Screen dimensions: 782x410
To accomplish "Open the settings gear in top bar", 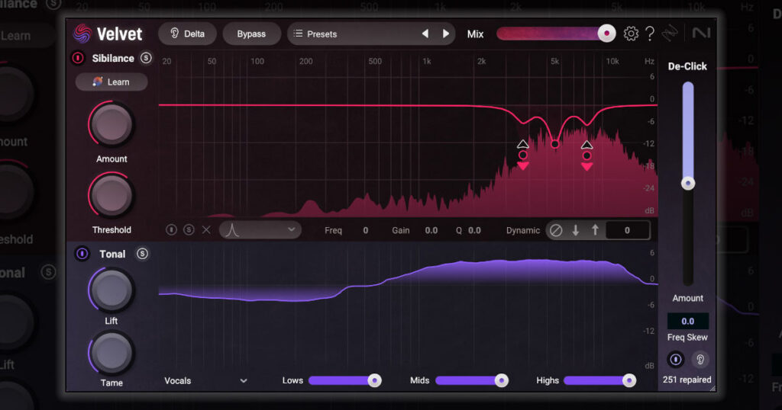I will [x=631, y=34].
